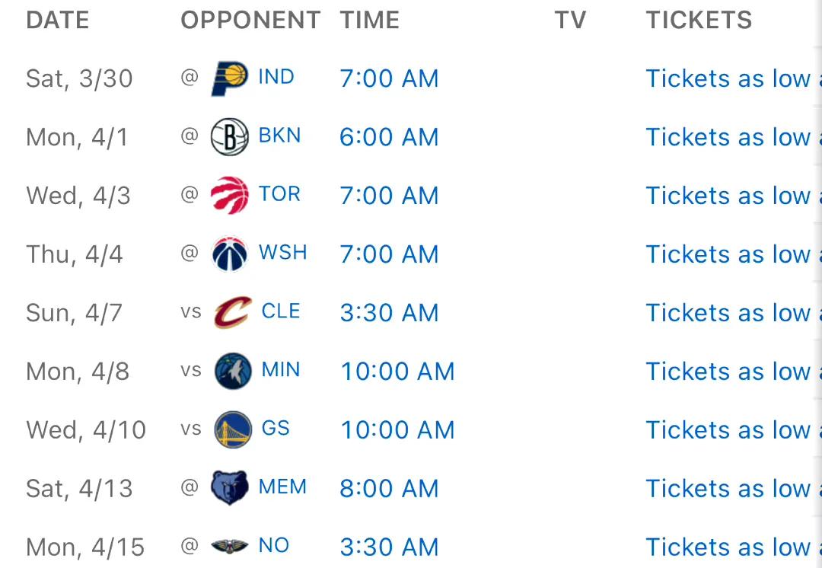
Task: Click the Golden State Warriors logo
Action: 233,429
